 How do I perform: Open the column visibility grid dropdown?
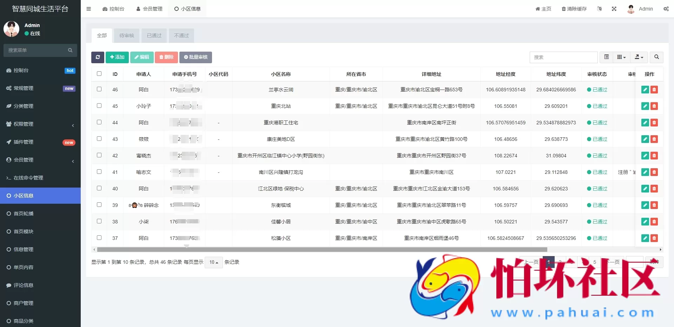pyautogui.click(x=621, y=57)
